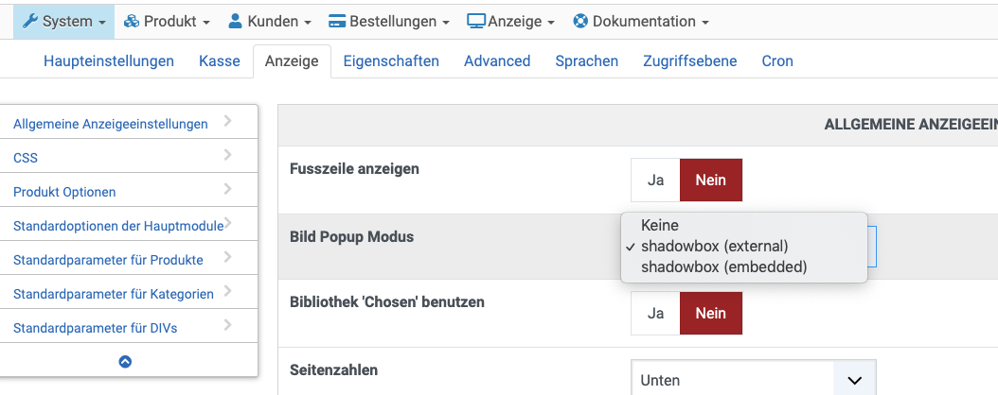Click the Produkt cubes icon
Image resolution: width=998 pixels, height=395 pixels.
[132, 21]
